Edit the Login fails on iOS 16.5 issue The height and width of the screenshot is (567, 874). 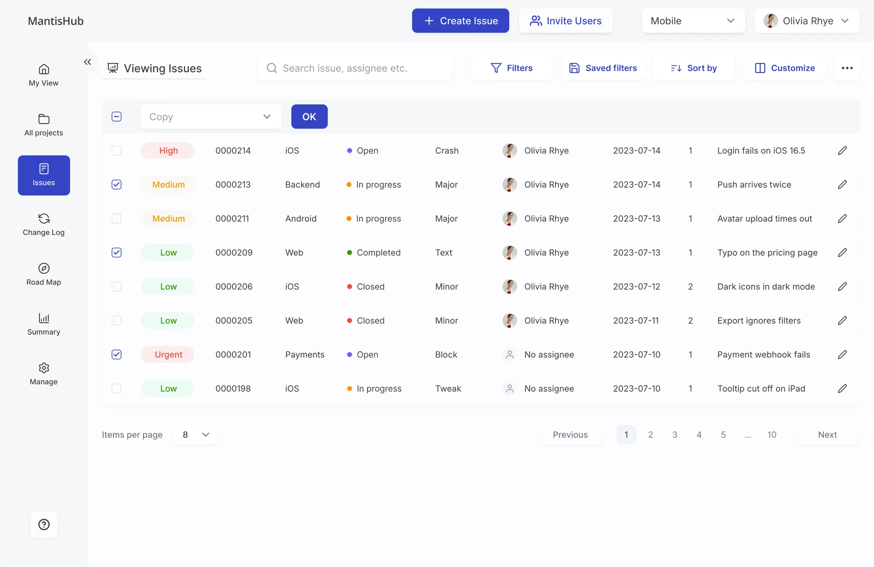[842, 151]
